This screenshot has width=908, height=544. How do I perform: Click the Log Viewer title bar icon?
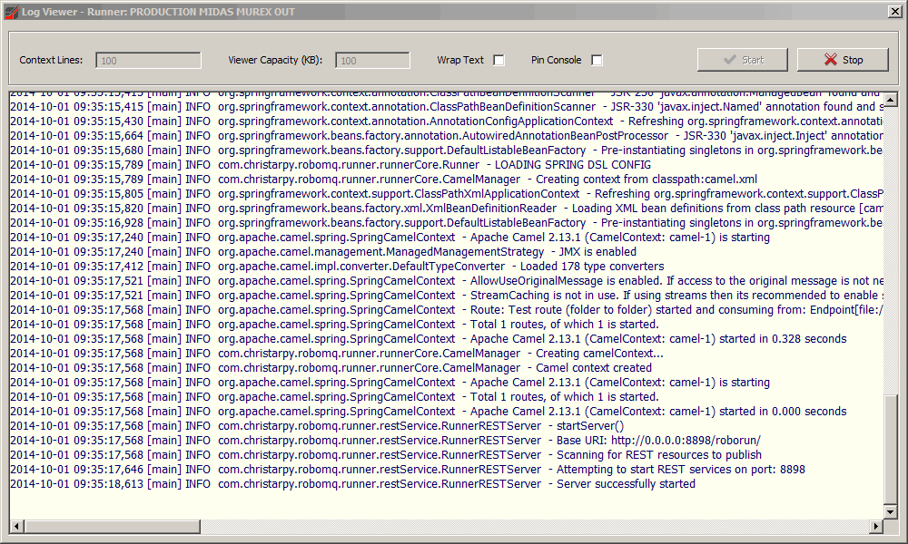pos(12,12)
